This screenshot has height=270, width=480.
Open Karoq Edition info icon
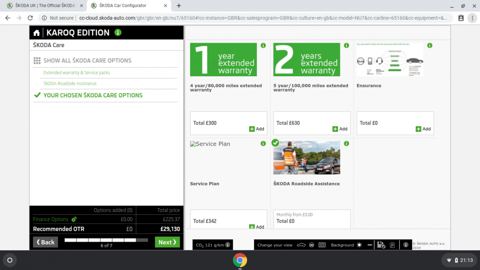118,33
